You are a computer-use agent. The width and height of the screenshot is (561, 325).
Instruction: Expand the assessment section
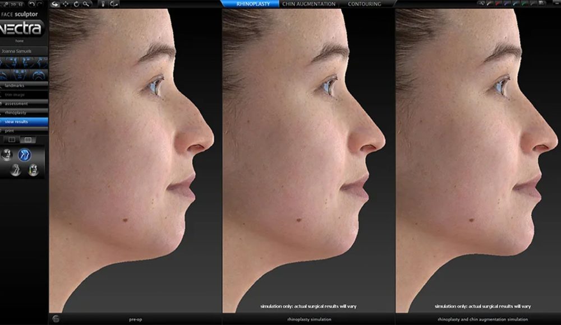[17, 104]
